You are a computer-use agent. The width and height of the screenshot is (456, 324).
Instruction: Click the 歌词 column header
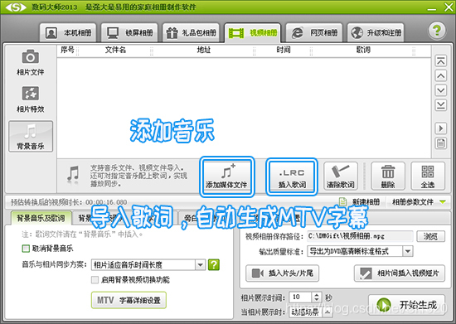(363, 50)
